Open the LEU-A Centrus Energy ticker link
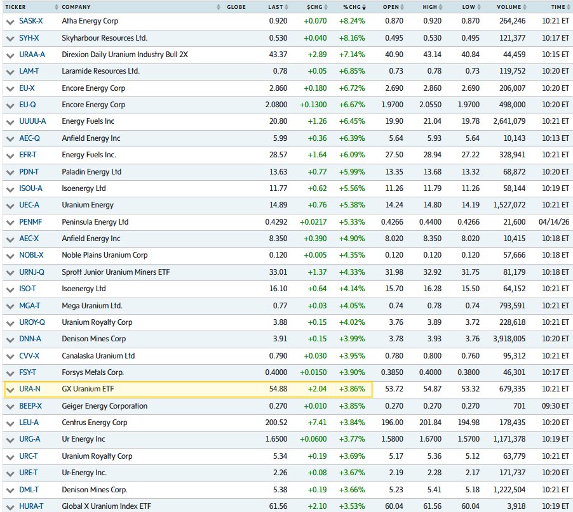 [30, 422]
